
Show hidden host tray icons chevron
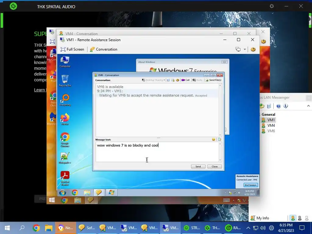point(248,228)
